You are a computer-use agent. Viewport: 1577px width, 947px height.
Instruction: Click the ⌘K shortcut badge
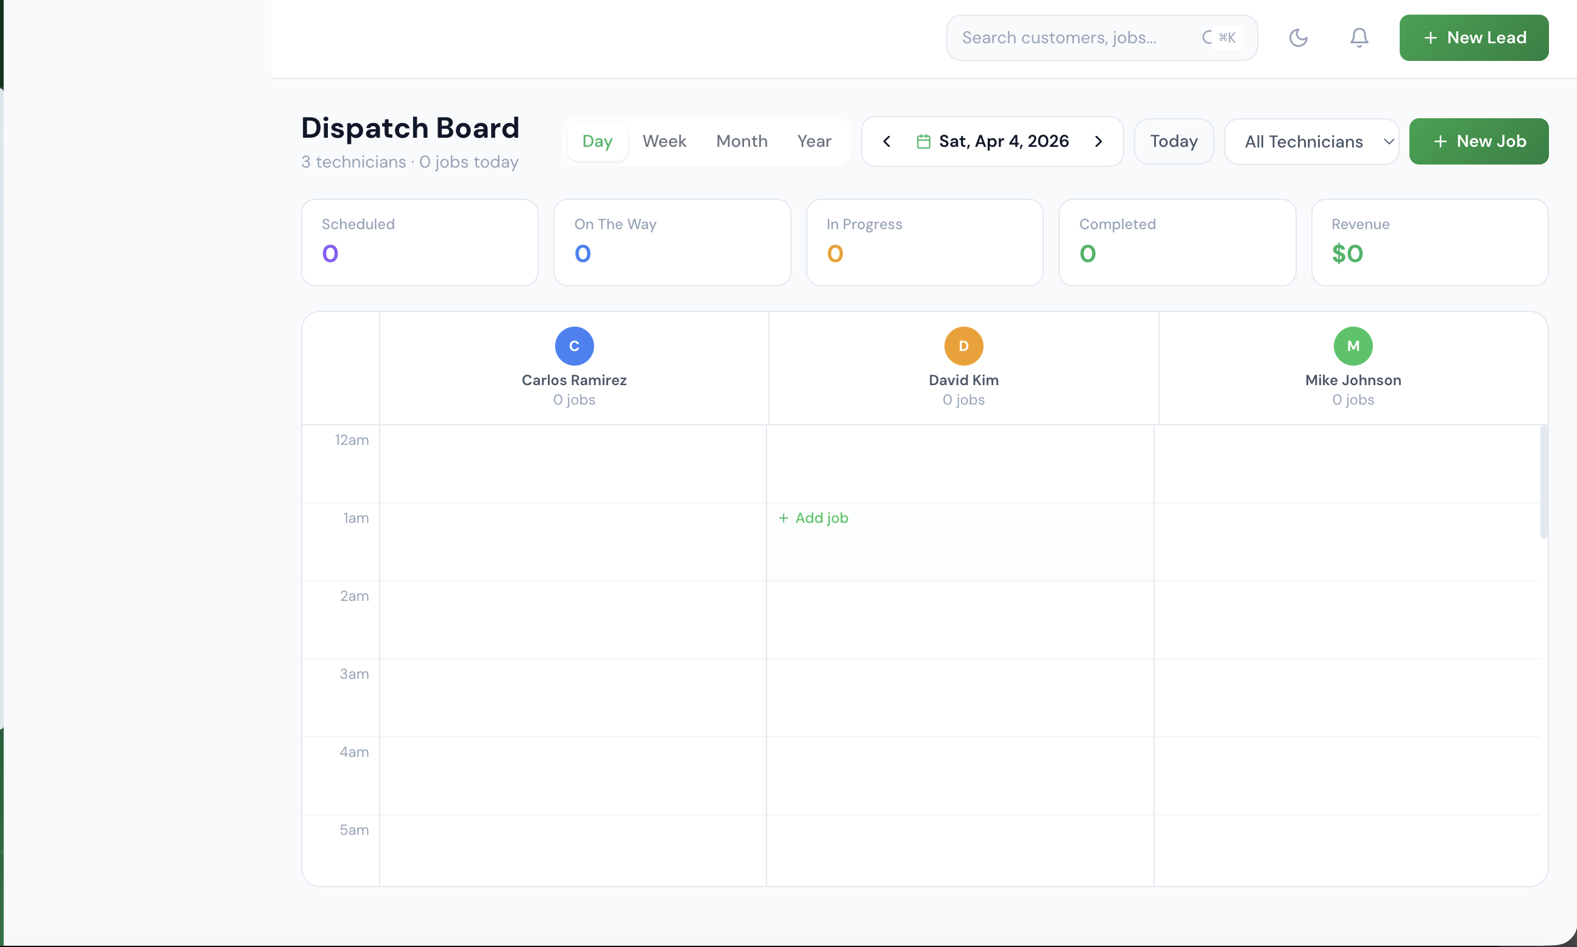coord(1227,38)
